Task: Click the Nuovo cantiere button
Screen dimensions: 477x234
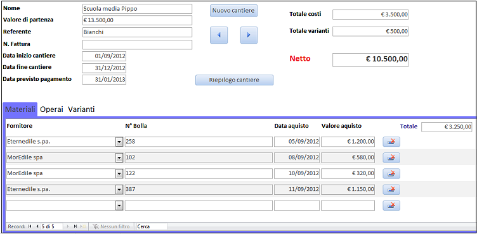Action: point(233,11)
